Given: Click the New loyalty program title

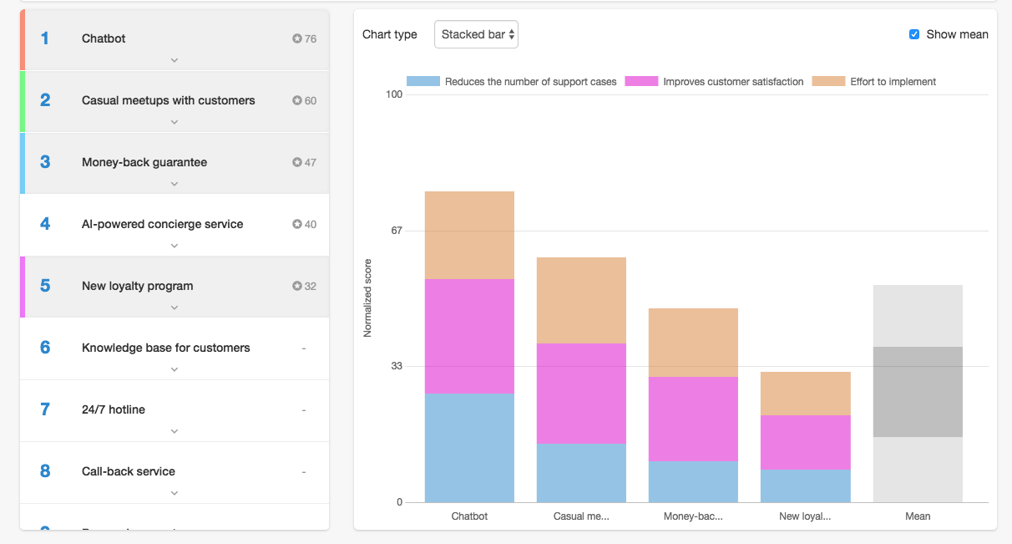Looking at the screenshot, I should pos(137,286).
